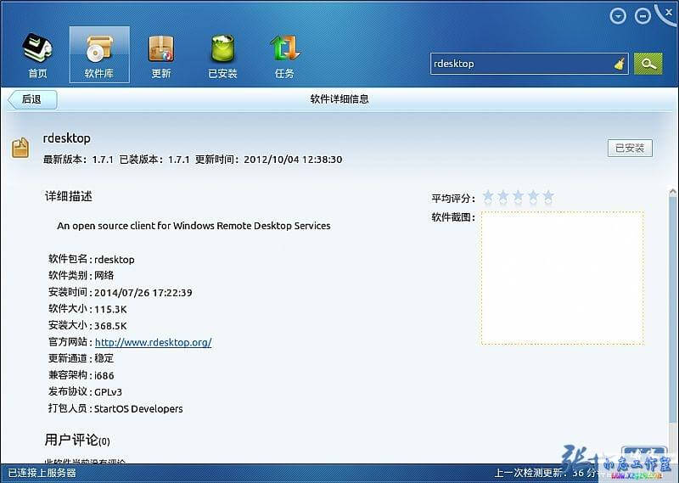Clear search text with the broom icon
The image size is (679, 483).
620,65
